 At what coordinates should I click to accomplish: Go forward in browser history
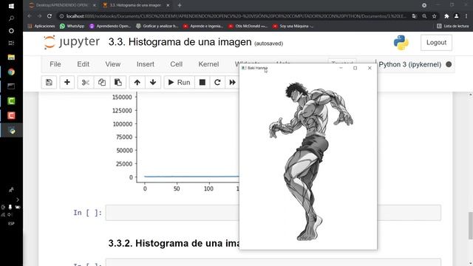(39, 16)
